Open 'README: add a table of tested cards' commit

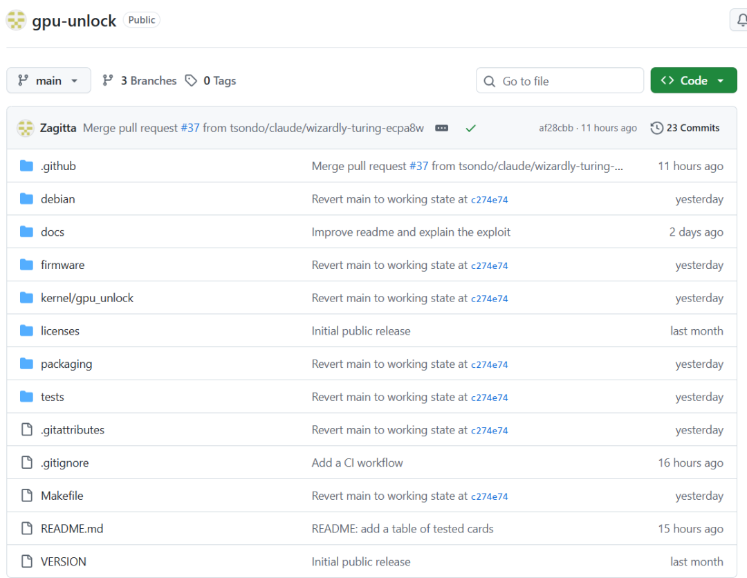click(x=403, y=528)
